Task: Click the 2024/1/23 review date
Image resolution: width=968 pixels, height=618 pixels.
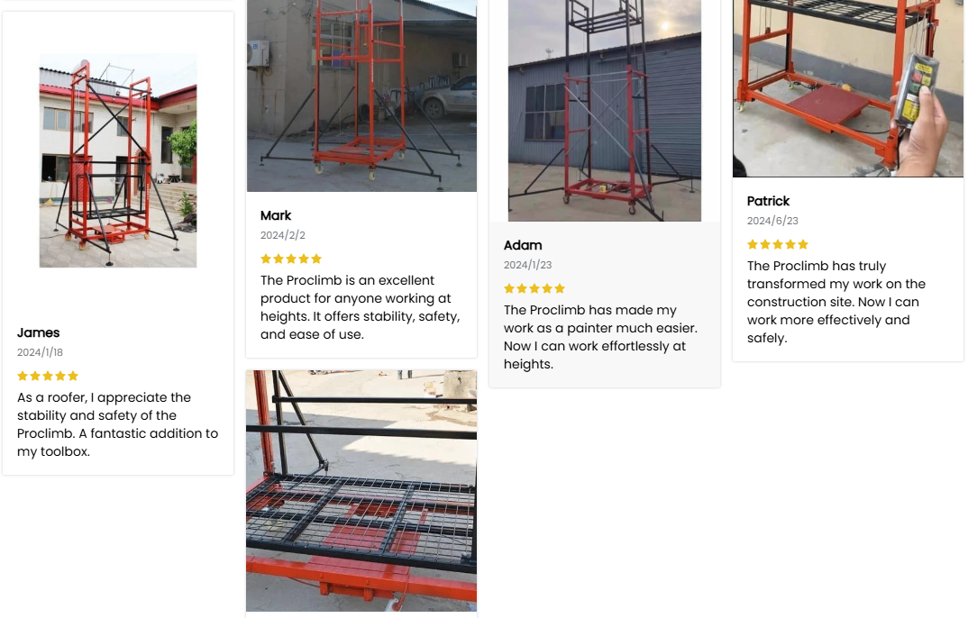Action: pos(528,265)
